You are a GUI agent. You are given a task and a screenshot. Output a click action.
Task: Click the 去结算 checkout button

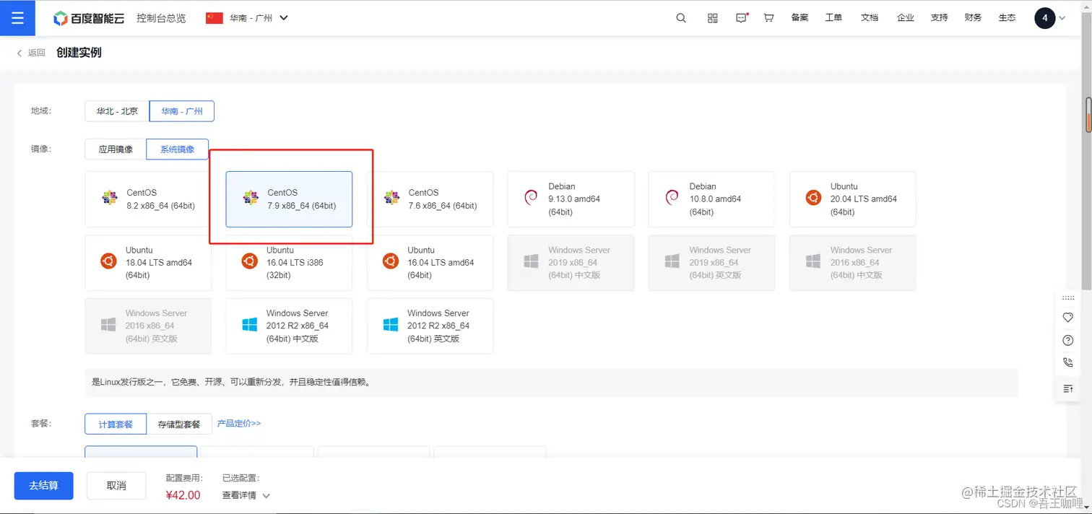pyautogui.click(x=44, y=486)
